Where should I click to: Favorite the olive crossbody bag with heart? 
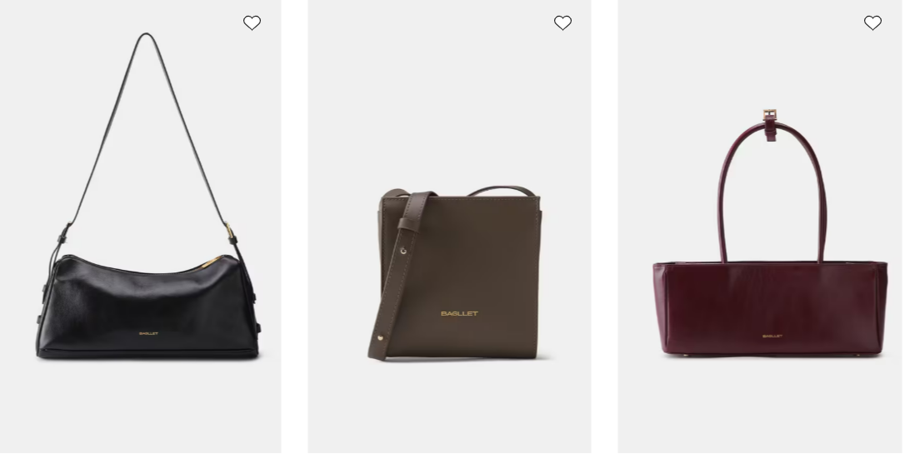[562, 23]
